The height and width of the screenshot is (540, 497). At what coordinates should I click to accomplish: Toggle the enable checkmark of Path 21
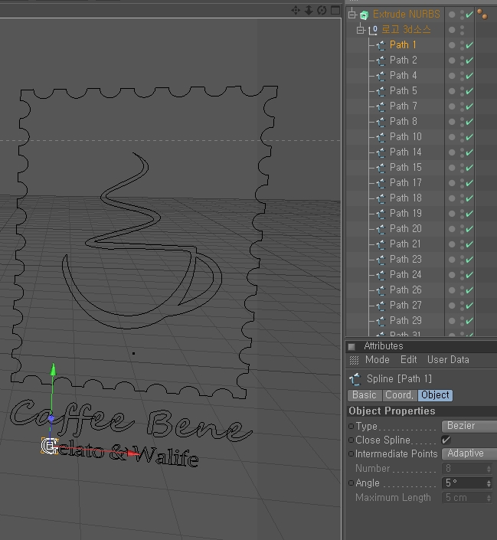point(469,244)
